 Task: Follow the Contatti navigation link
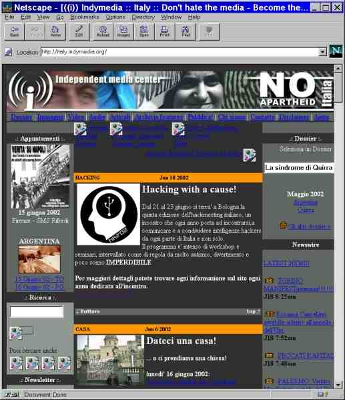tap(262, 117)
